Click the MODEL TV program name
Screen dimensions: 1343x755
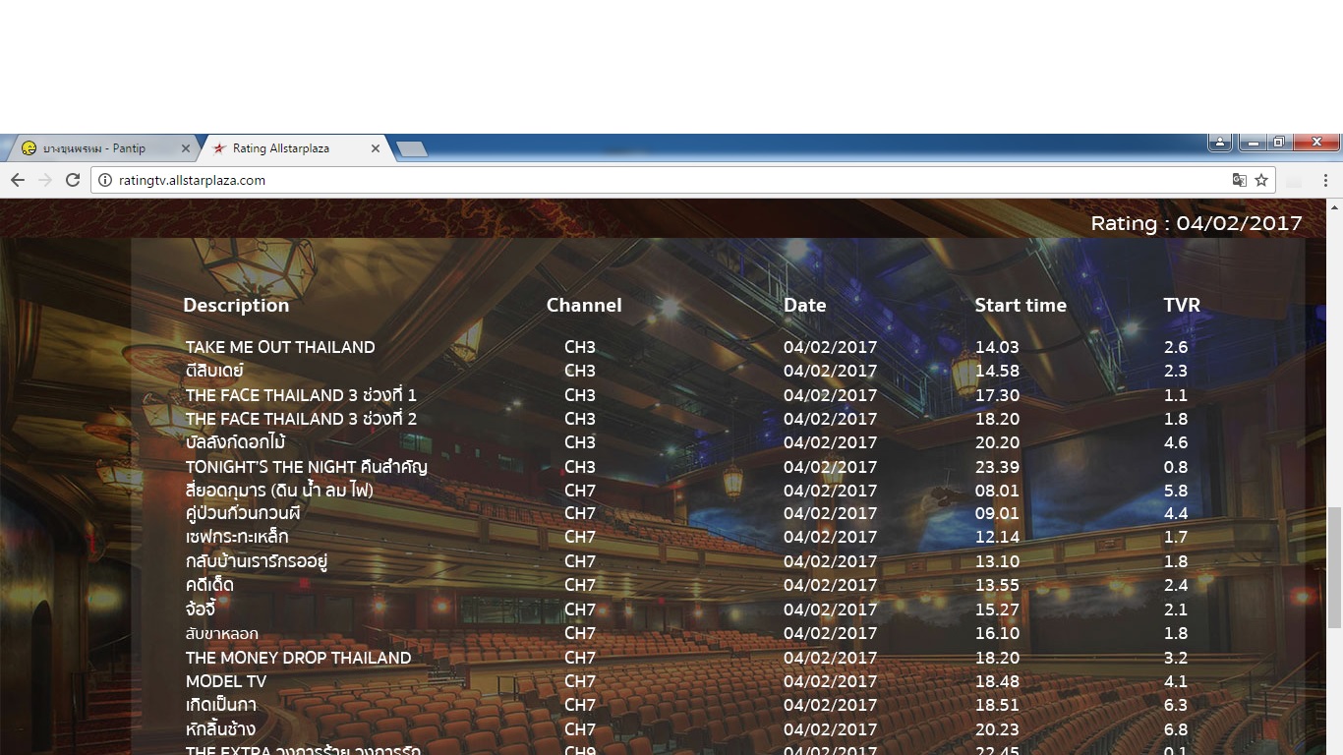tap(226, 681)
